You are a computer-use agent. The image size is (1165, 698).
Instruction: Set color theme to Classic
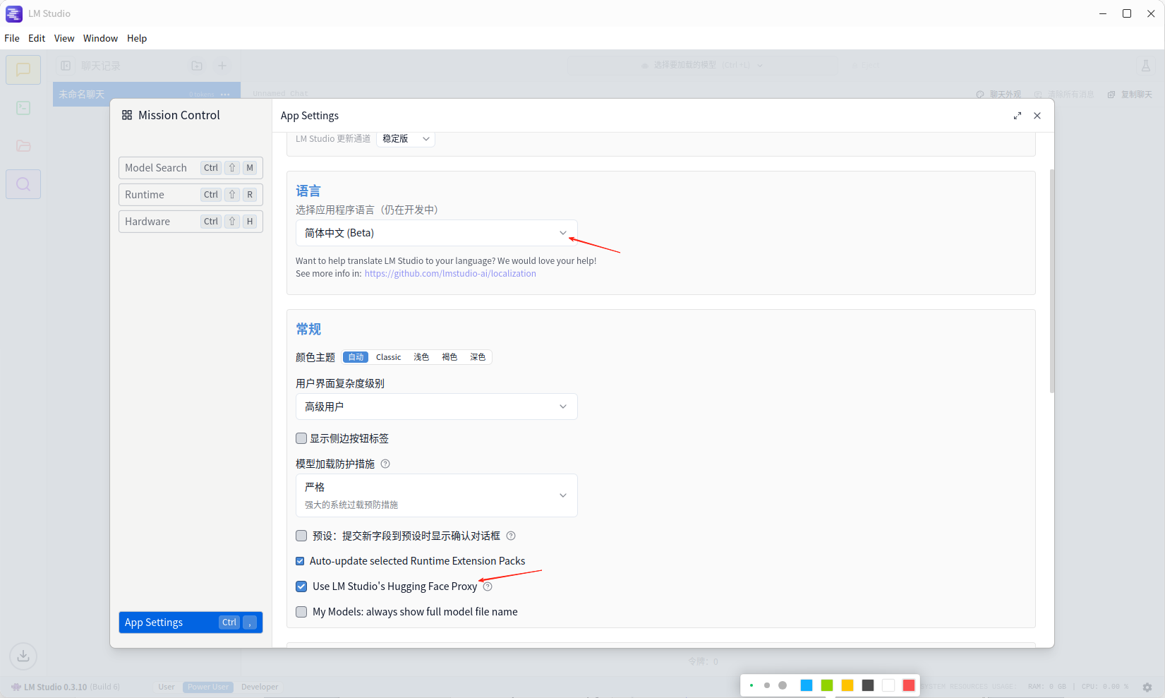pos(388,357)
